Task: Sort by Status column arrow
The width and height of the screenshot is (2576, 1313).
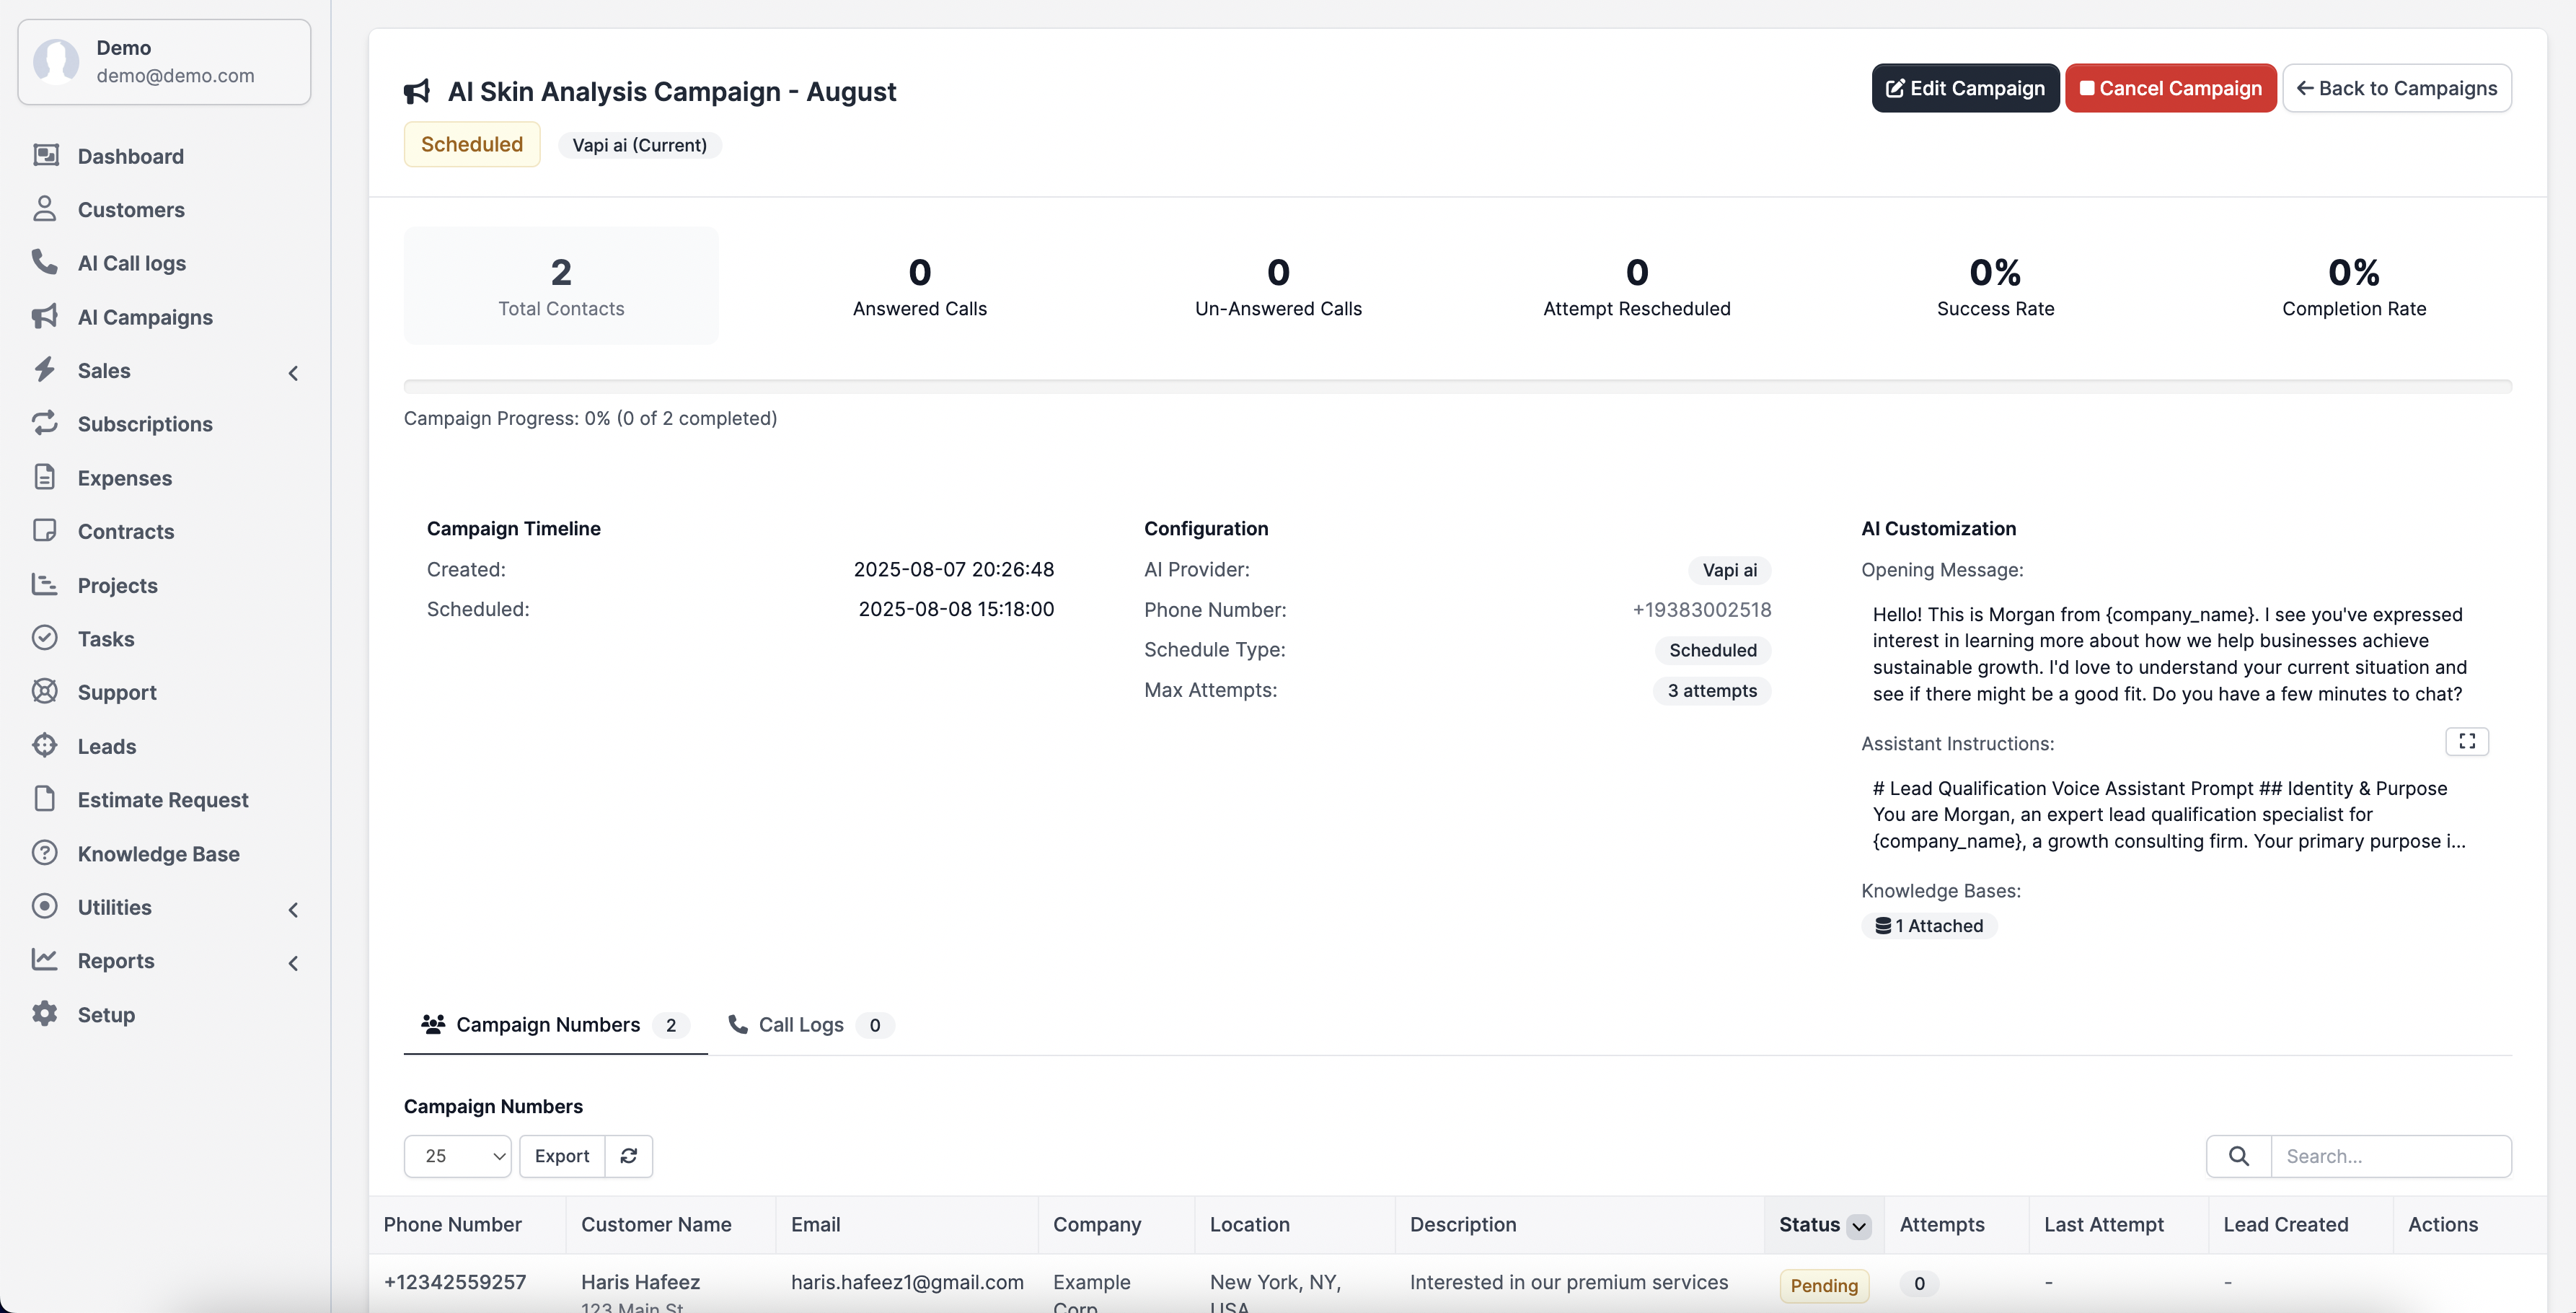Action: point(1858,1226)
